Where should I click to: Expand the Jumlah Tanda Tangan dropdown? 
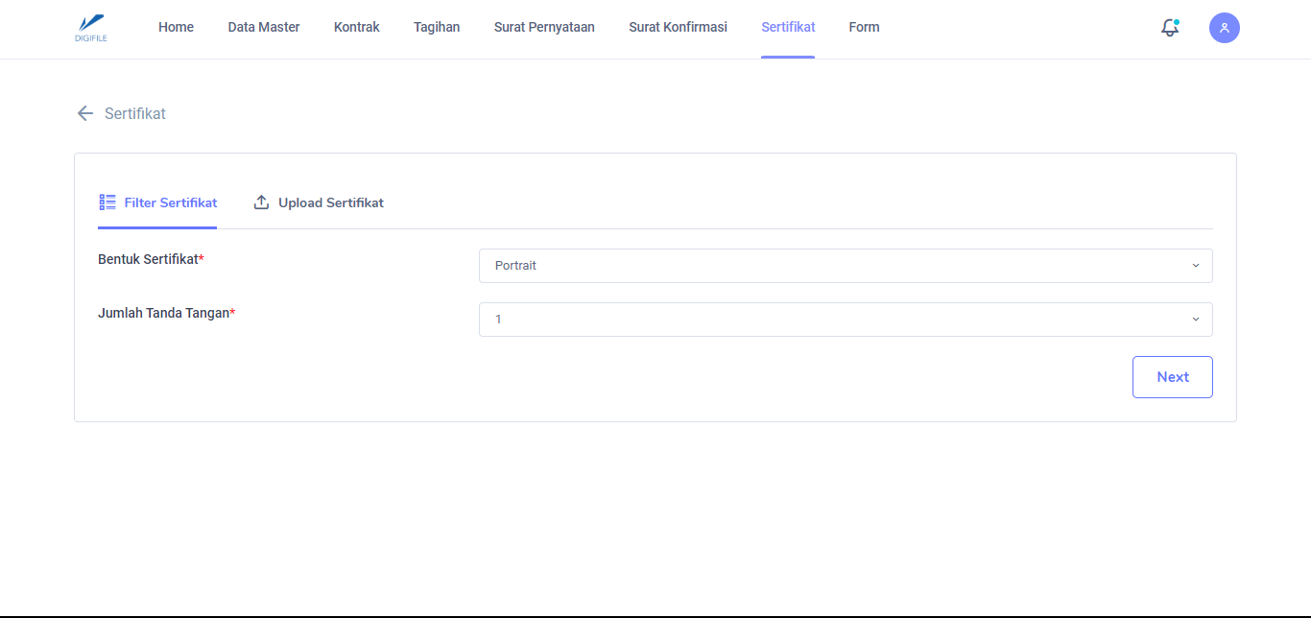click(x=845, y=320)
